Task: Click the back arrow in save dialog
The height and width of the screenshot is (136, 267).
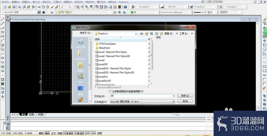Action: 142,34
